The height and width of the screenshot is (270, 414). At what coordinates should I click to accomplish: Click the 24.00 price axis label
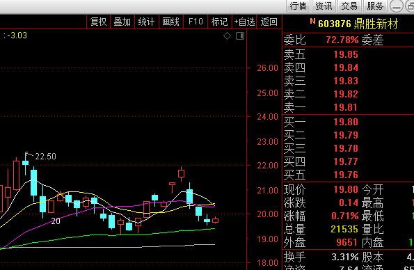267,117
